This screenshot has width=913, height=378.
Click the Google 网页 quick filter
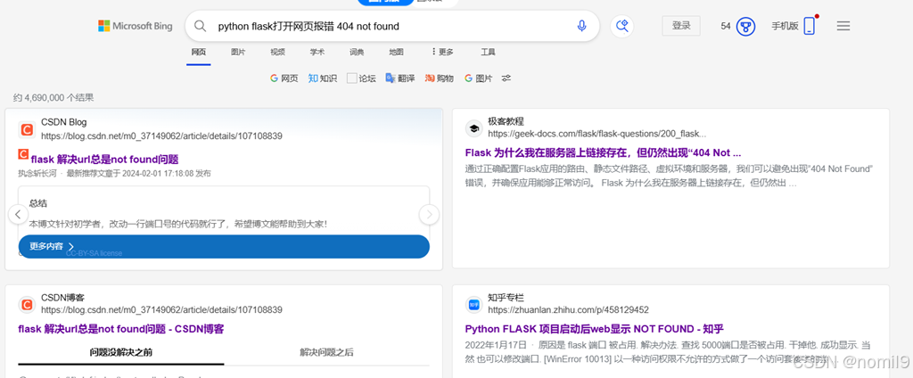click(284, 78)
